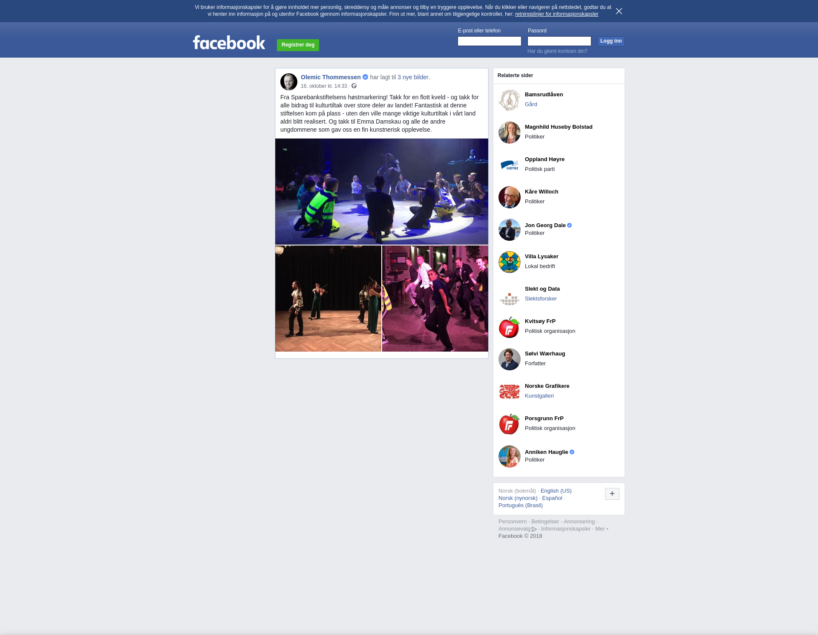
Task: Open Anniken Hauglie page name
Action: [x=547, y=452]
